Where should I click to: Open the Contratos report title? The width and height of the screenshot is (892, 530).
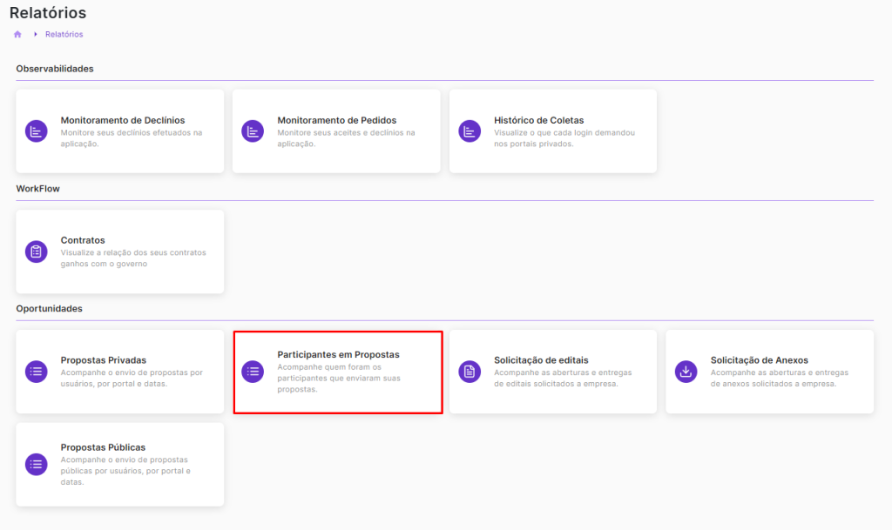click(x=83, y=240)
